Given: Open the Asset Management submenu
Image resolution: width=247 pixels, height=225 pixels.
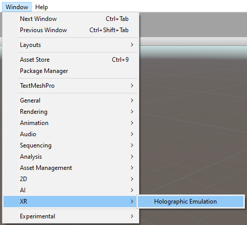Looking at the screenshot, I should (x=70, y=168).
